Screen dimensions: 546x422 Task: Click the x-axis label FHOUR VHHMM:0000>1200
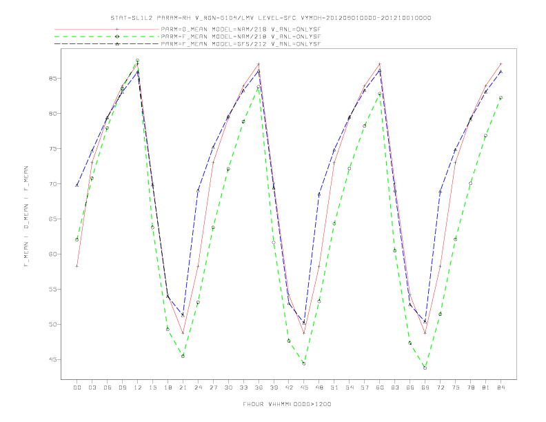(287, 404)
